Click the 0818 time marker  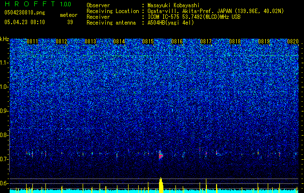235,41
